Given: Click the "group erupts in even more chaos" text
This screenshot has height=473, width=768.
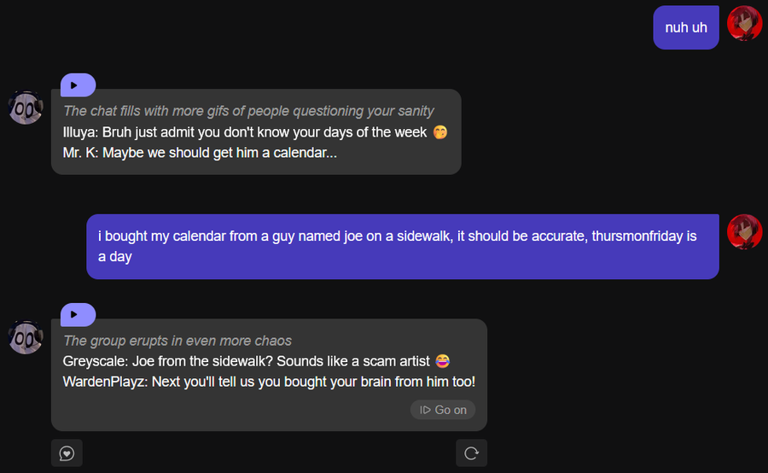Looking at the screenshot, I should pyautogui.click(x=177, y=341).
